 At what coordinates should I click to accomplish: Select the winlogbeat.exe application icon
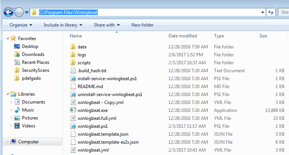point(73,110)
